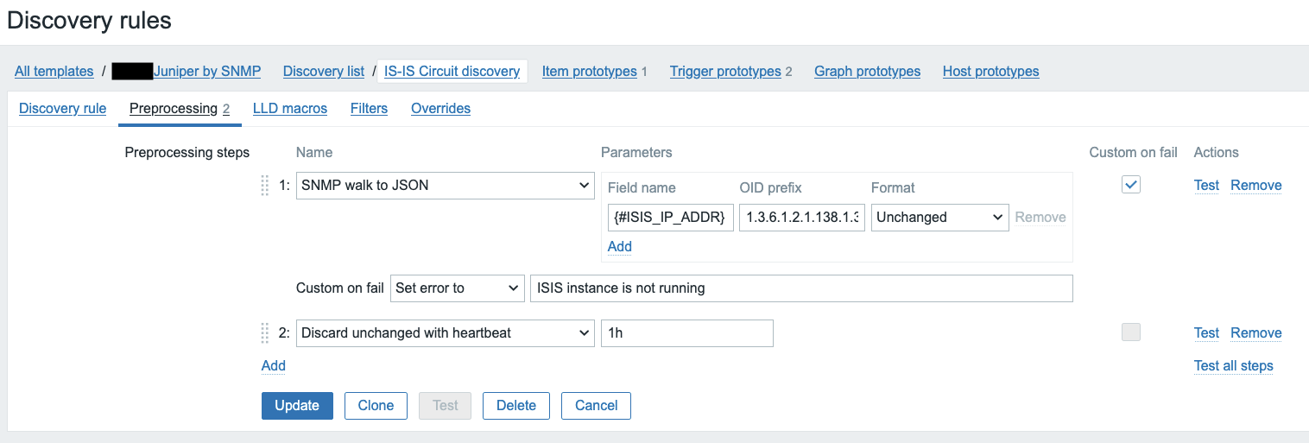Open the Filters tab
The image size is (1309, 443).
click(x=369, y=109)
